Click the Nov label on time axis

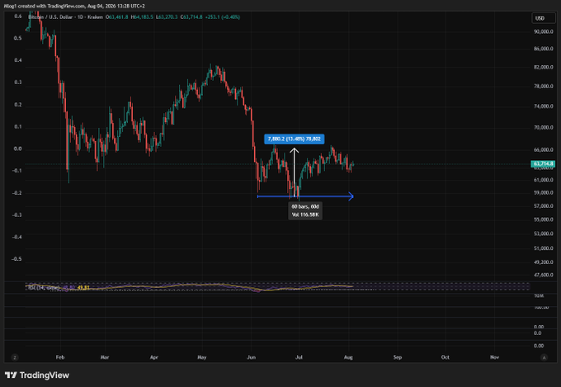point(494,357)
